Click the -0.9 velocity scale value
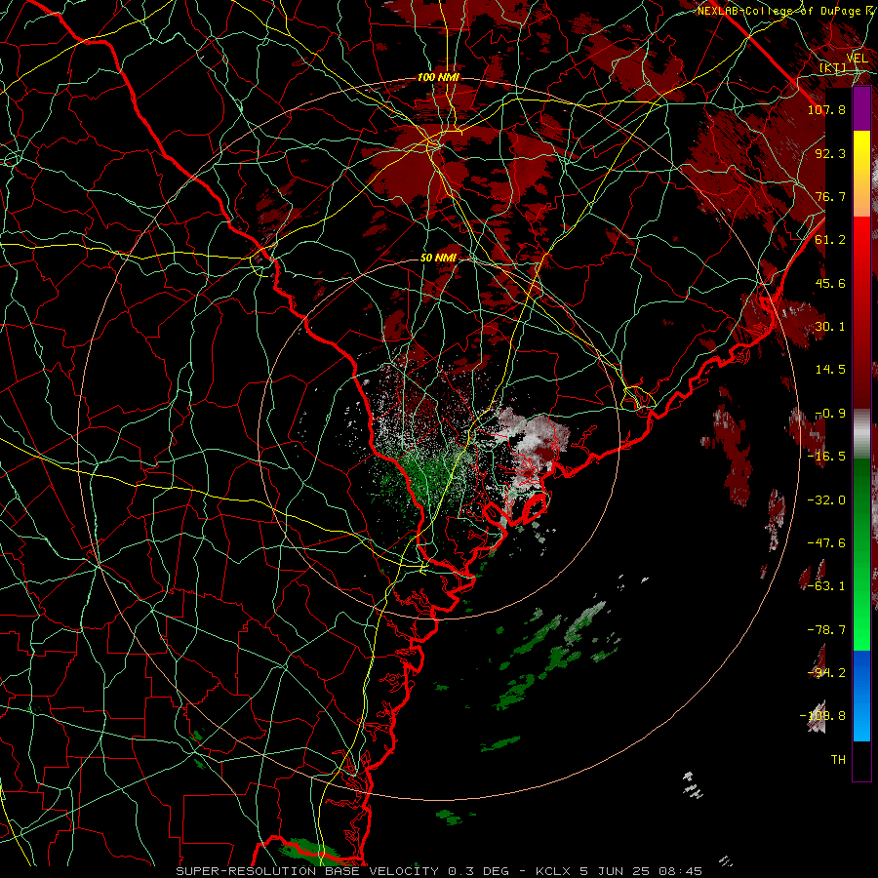Screen dimensions: 878x878 pos(830,414)
